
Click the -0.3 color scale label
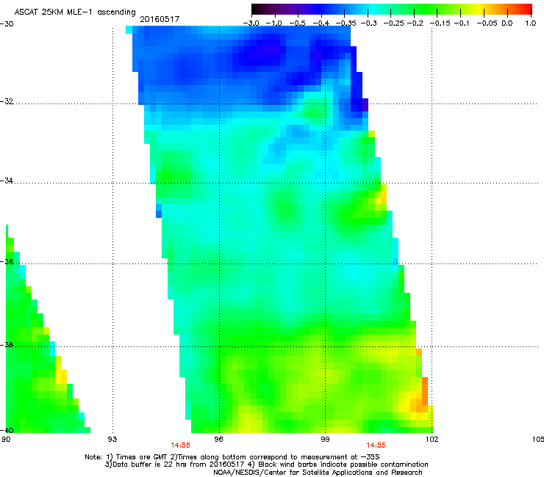(x=369, y=23)
